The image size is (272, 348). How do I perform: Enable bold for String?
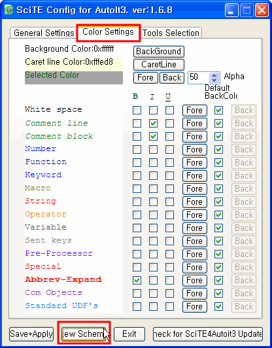pyautogui.click(x=137, y=202)
